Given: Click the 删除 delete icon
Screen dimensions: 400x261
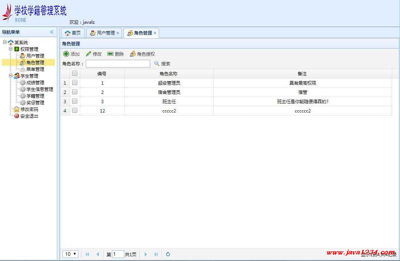Looking at the screenshot, I should coord(110,54).
